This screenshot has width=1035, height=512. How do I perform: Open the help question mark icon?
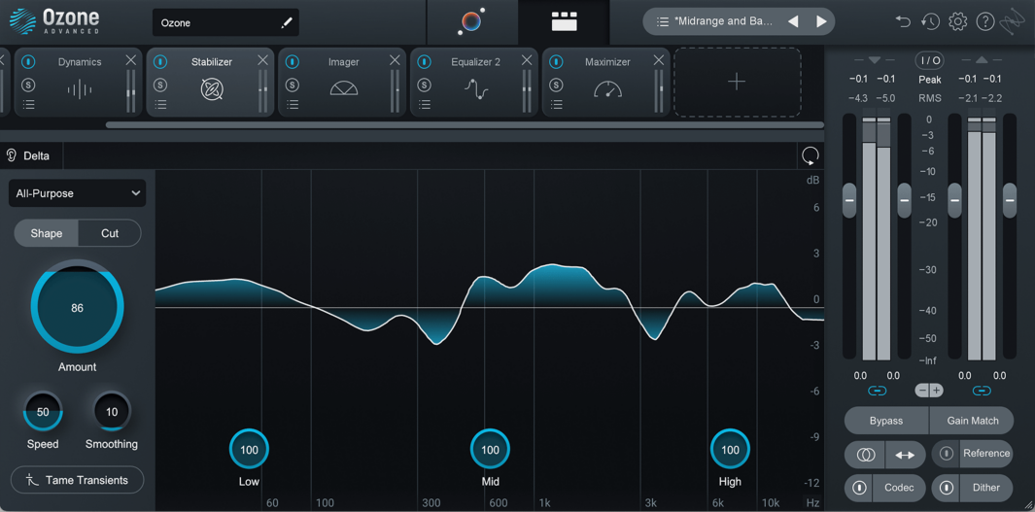pyautogui.click(x=984, y=21)
